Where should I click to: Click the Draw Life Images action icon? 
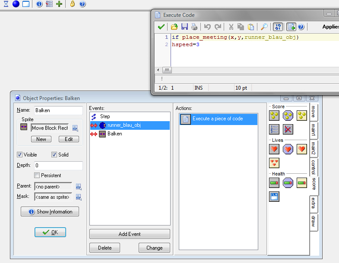[x=274, y=163]
